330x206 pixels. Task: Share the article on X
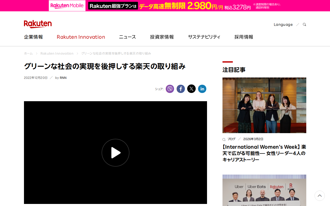point(192,89)
